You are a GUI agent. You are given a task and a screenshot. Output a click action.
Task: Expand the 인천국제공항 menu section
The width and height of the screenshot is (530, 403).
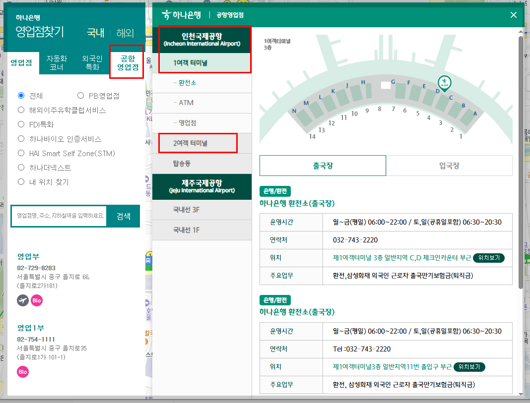tap(202, 40)
